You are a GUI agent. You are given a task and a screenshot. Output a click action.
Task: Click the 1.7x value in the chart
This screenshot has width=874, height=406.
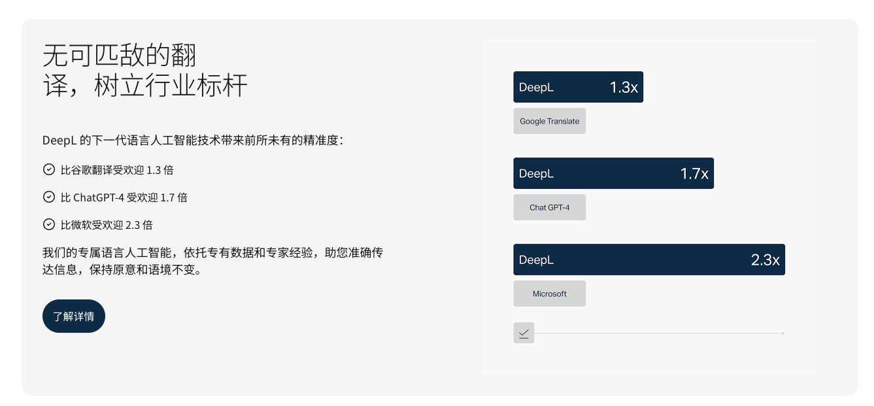coord(694,174)
